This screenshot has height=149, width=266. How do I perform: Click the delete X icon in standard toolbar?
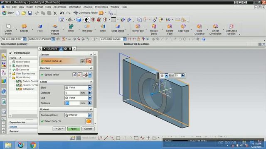pos(55,13)
